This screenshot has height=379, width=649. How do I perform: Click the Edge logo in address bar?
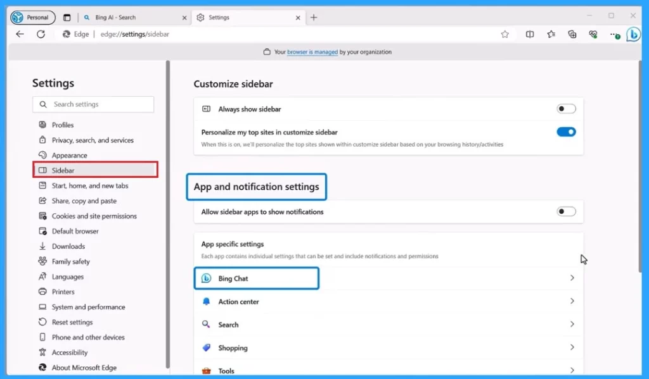tap(66, 34)
